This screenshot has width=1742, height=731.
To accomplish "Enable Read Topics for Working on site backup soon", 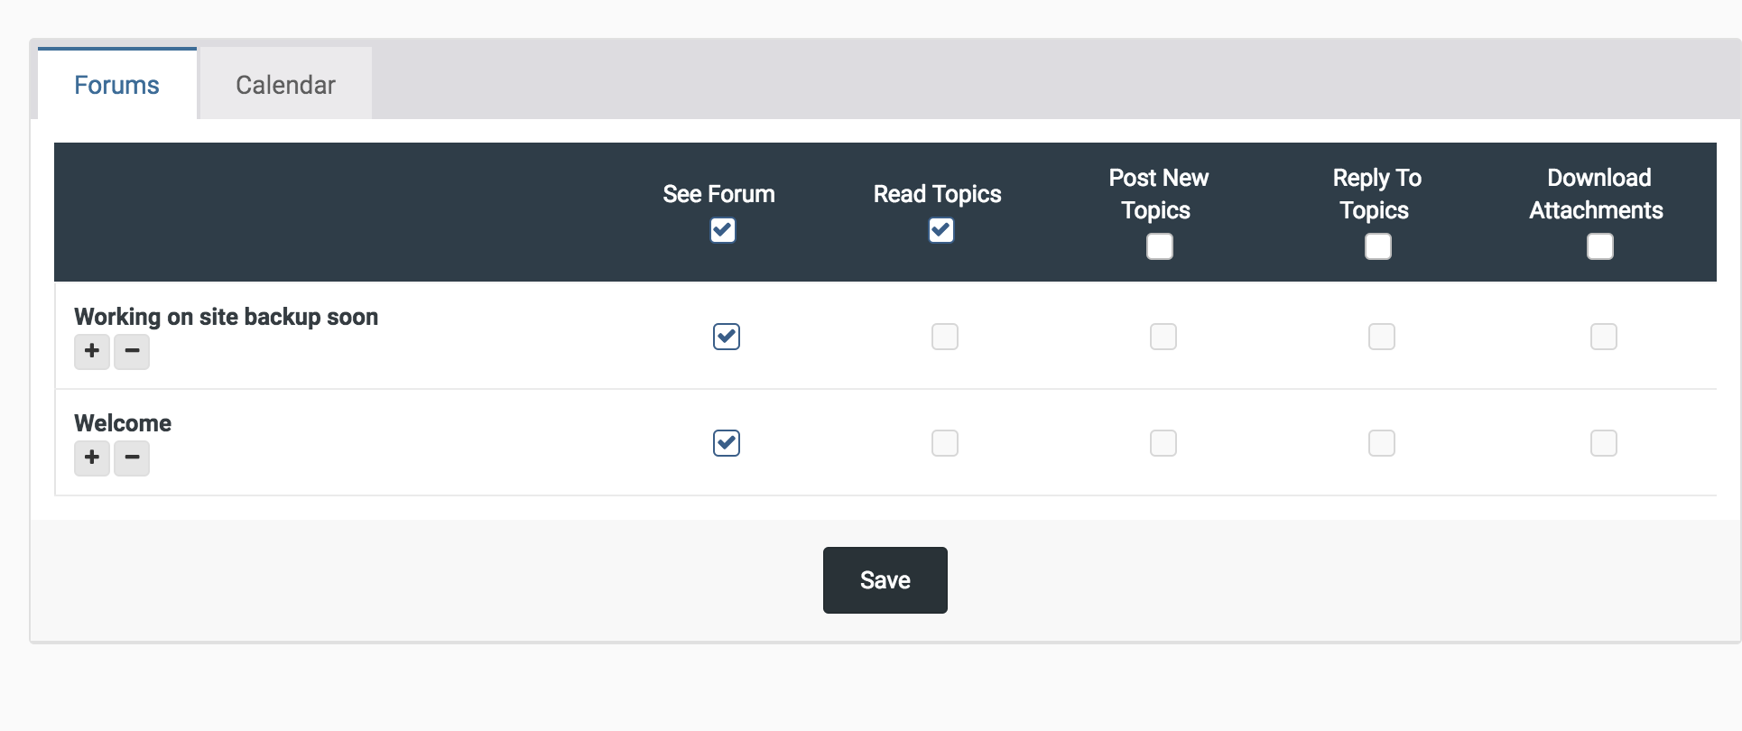I will click(945, 337).
